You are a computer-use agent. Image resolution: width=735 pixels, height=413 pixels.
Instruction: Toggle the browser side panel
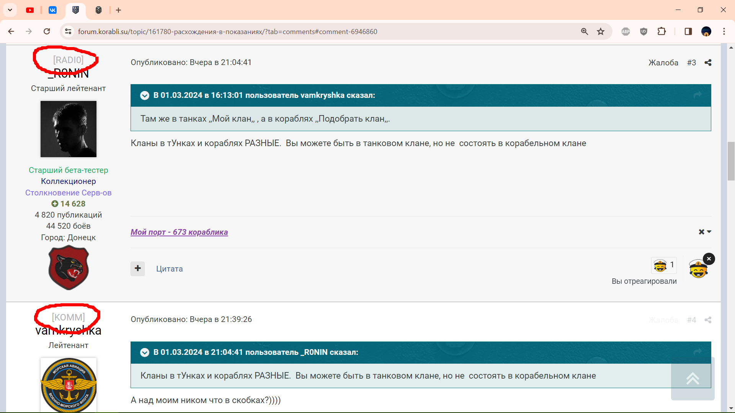[x=688, y=31]
